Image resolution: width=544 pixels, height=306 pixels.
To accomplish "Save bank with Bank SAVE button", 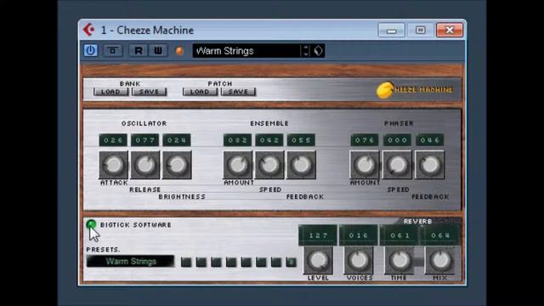I will [150, 92].
